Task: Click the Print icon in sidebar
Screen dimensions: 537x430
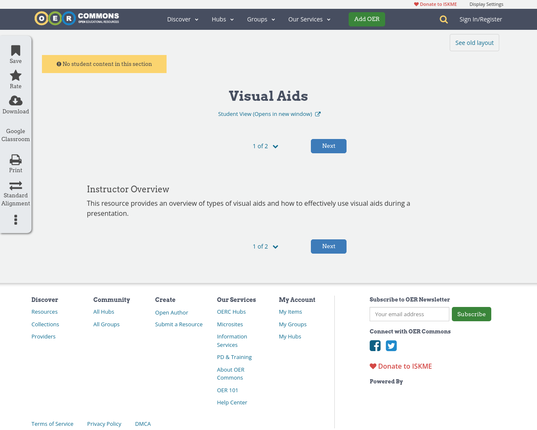Action: click(x=15, y=160)
